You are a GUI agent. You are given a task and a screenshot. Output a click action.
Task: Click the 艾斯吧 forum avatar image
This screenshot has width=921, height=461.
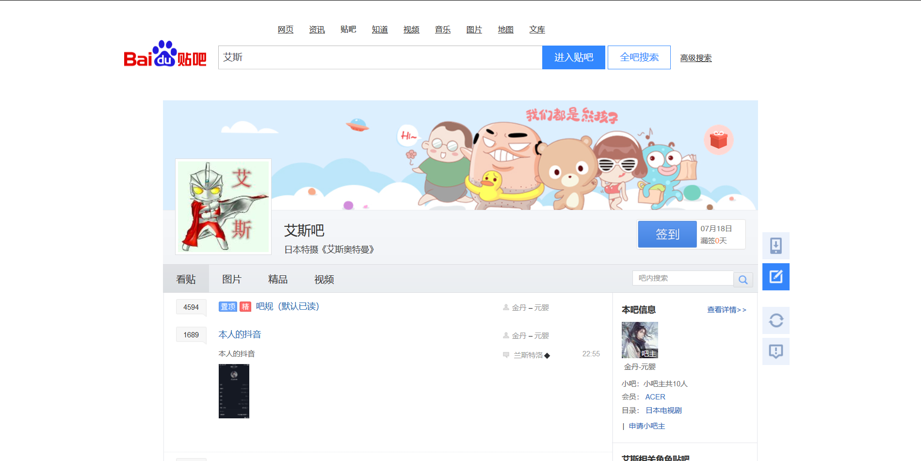(x=223, y=207)
